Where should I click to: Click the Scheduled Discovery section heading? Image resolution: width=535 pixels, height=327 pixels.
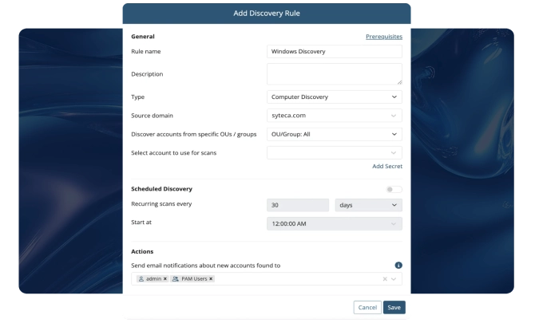pyautogui.click(x=162, y=189)
